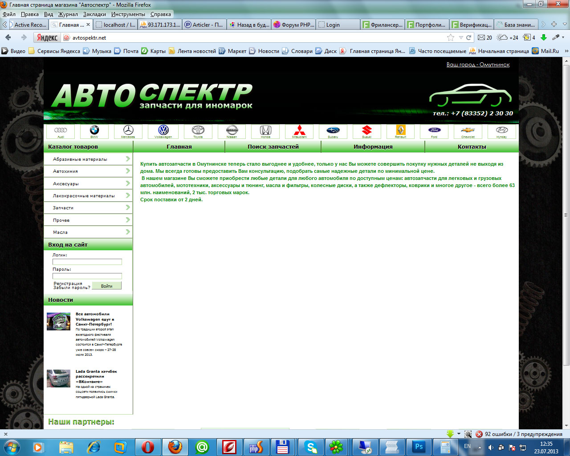570x456 pixels.
Task: Open the Маркет bookmark
Action: pos(232,51)
